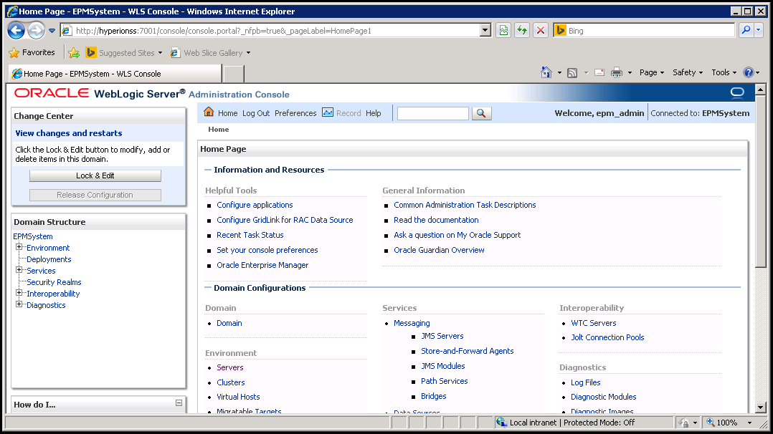
Task: Click the Read Mail envelope icon
Action: tap(599, 72)
